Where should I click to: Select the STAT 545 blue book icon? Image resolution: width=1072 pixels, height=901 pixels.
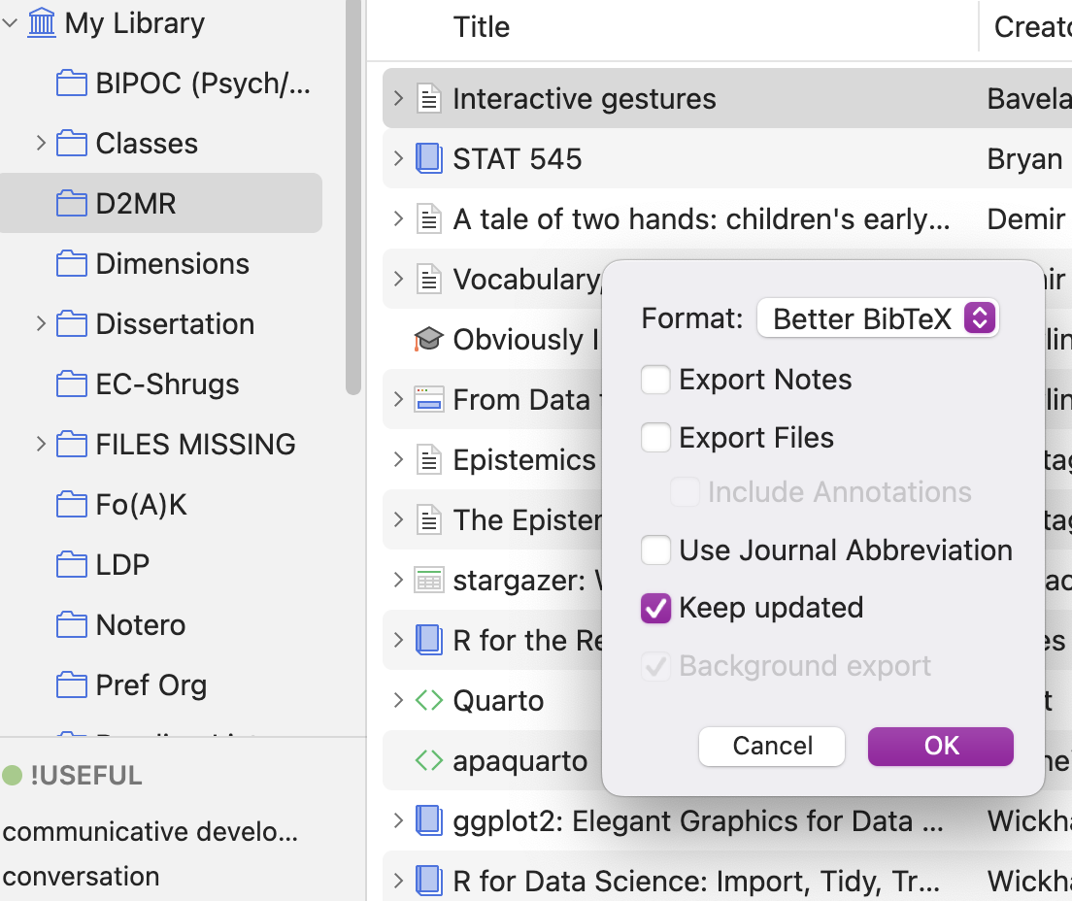428,158
